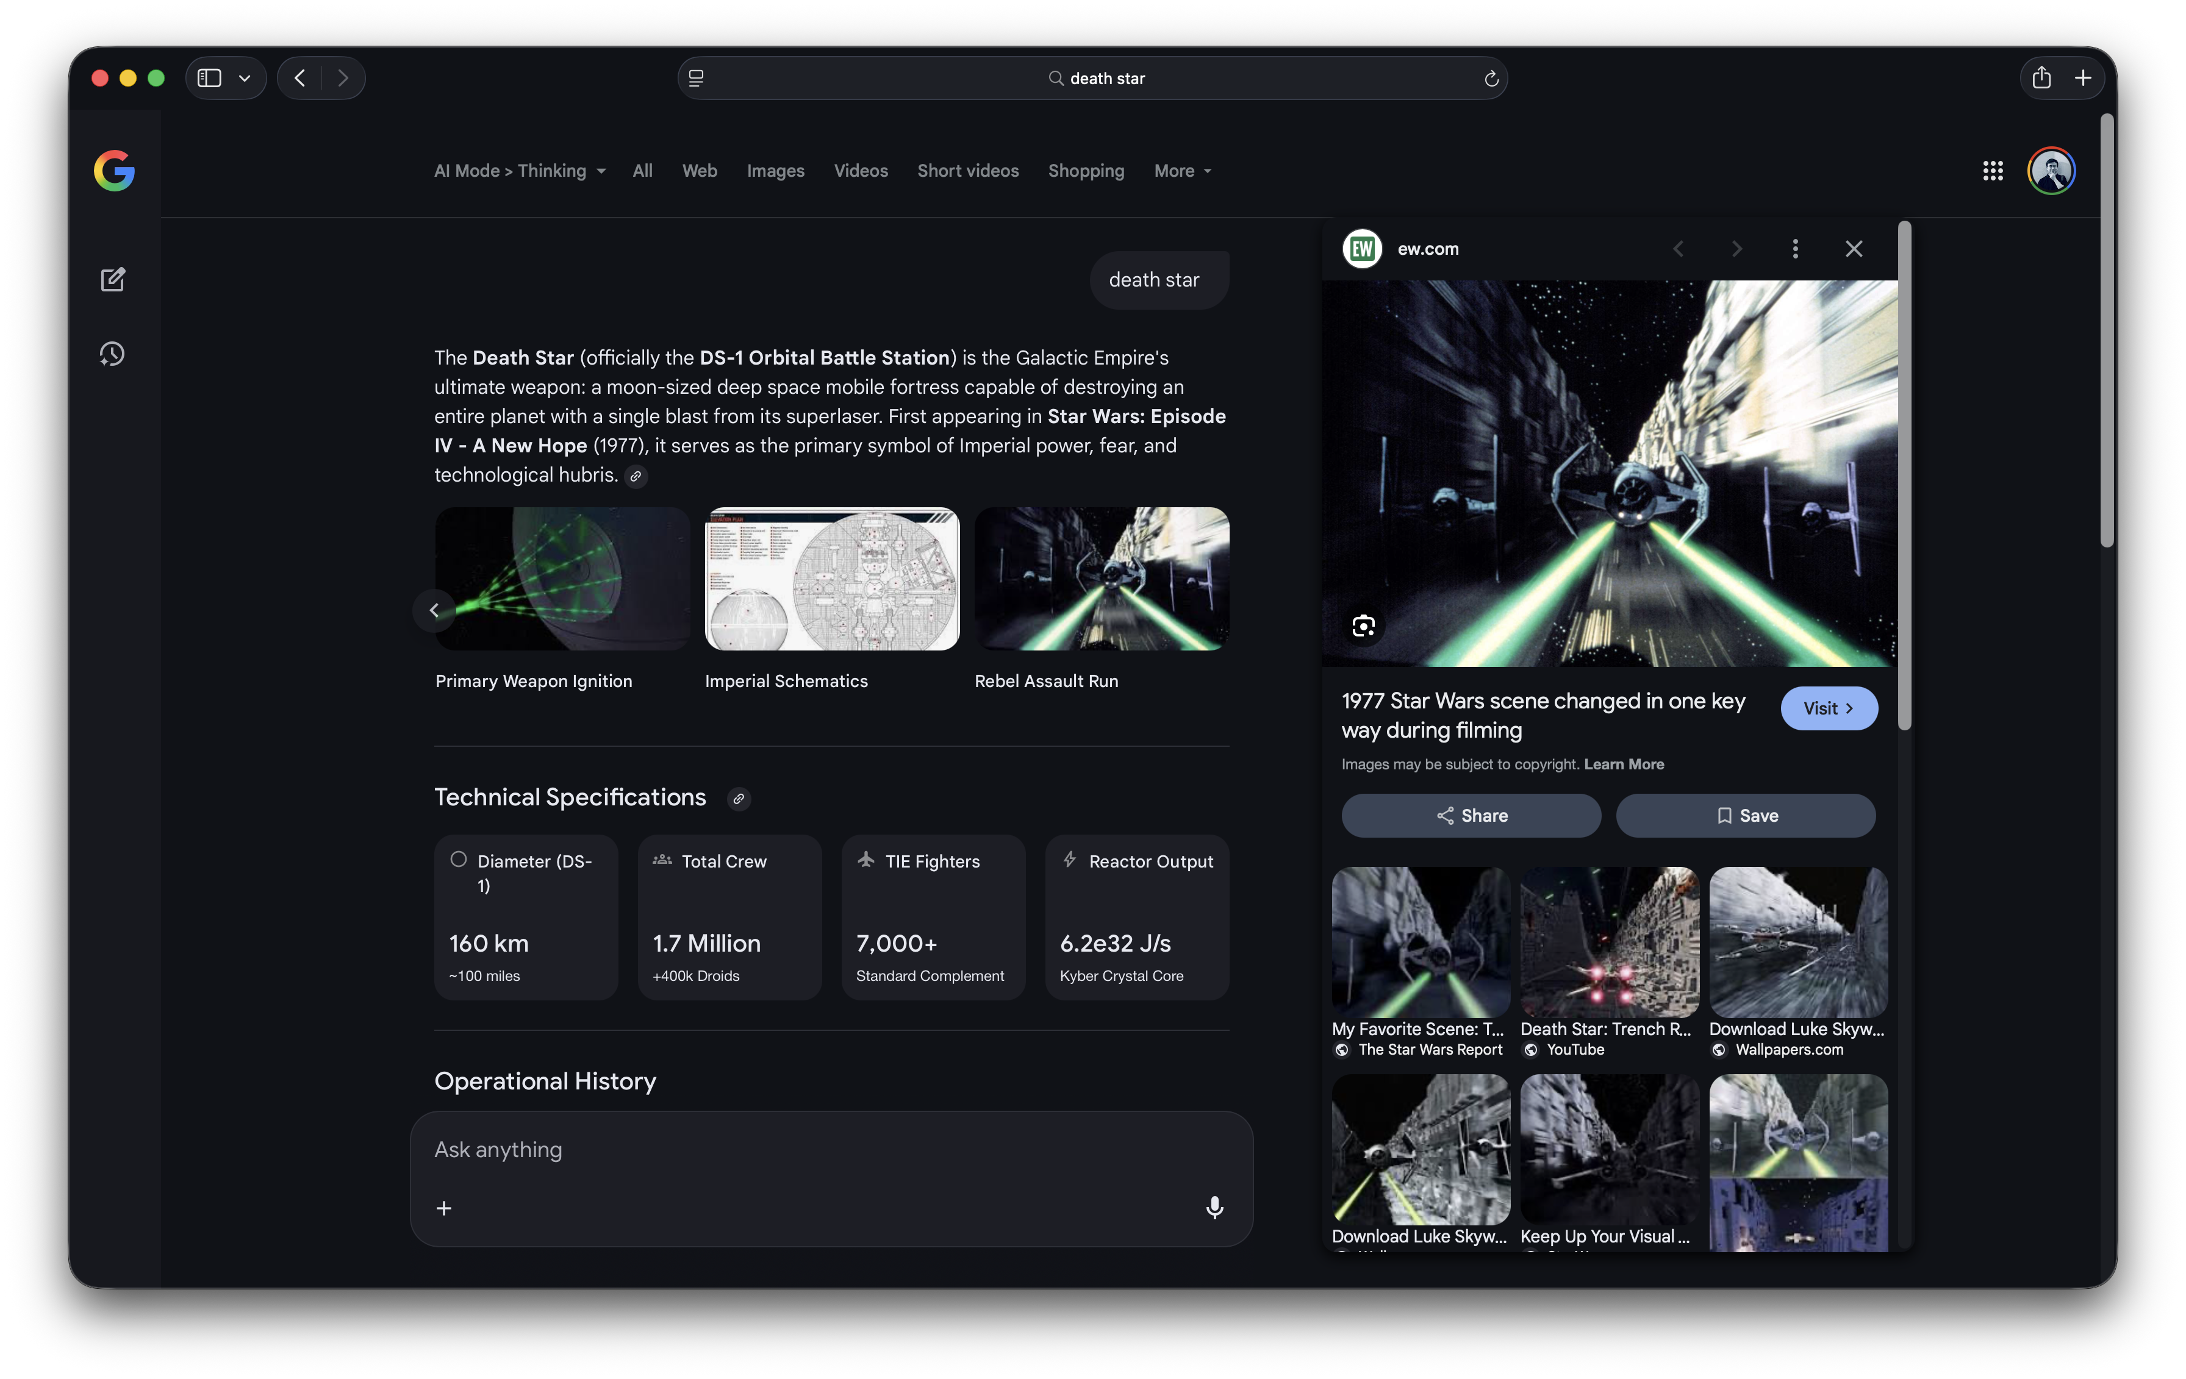Go forward in Safari history
The width and height of the screenshot is (2186, 1379).
342,78
